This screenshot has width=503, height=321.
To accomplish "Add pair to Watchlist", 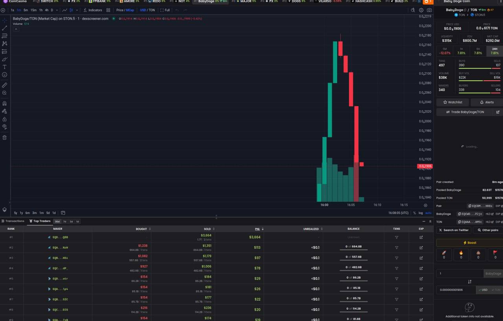I will tap(453, 102).
